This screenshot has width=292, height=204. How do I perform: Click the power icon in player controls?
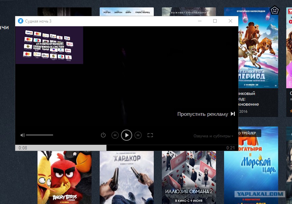tap(103, 135)
